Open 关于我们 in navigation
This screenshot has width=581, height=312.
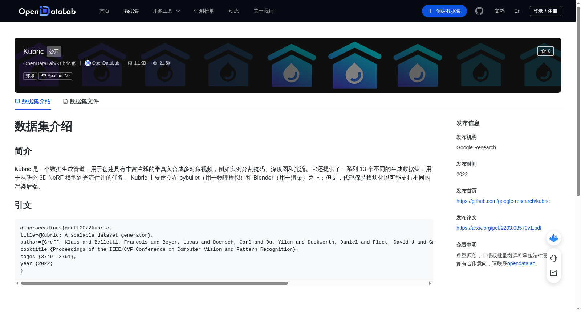[264, 11]
